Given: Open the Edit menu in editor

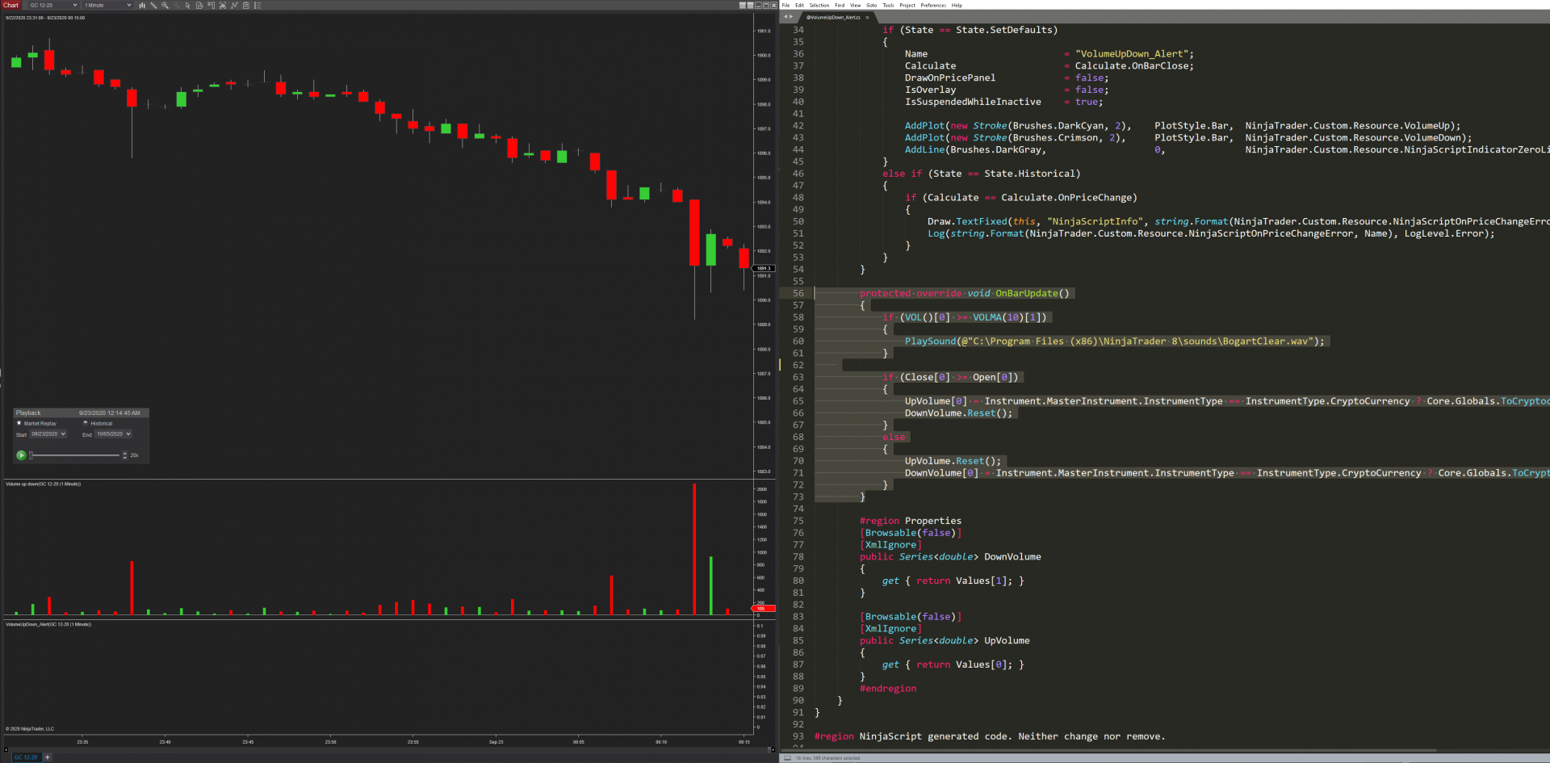Looking at the screenshot, I should coord(799,6).
